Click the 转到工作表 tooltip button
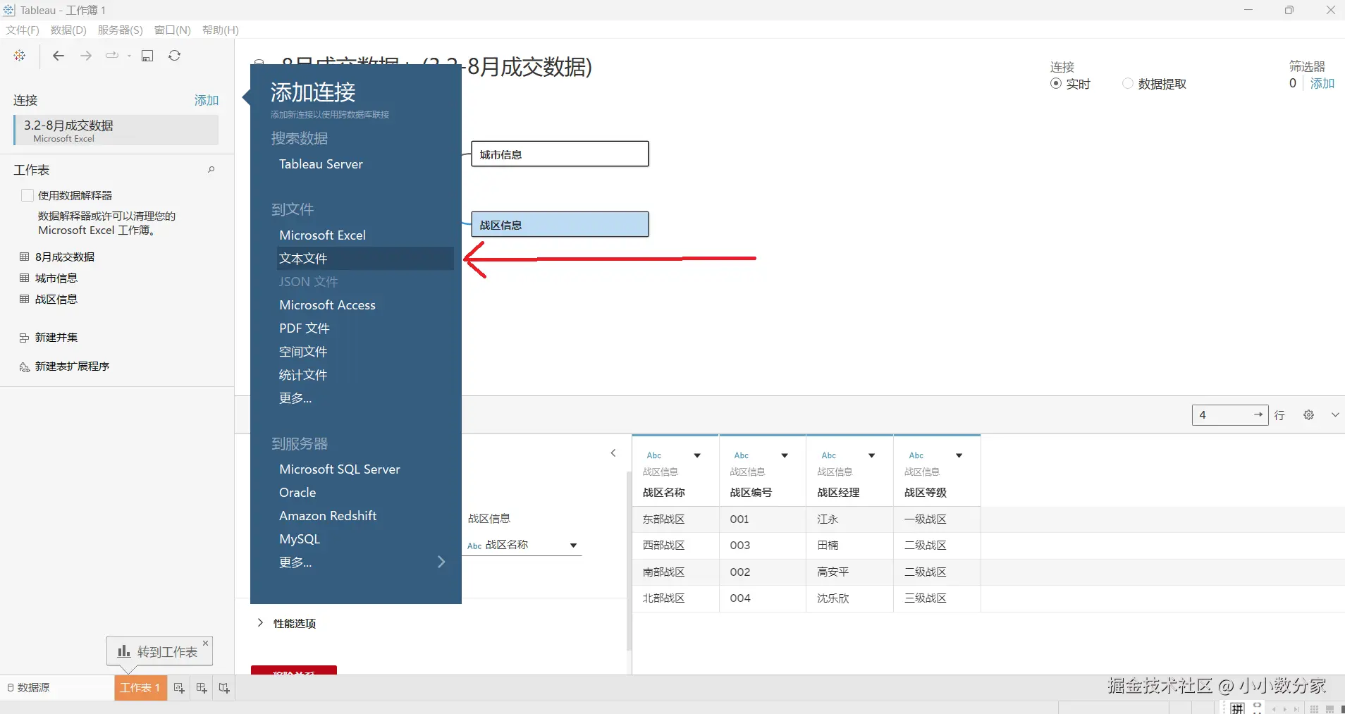Screen dimensions: 1345x714 point(160,651)
